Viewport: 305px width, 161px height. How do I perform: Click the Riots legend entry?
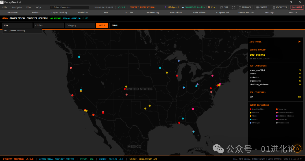[x=253, y=116]
